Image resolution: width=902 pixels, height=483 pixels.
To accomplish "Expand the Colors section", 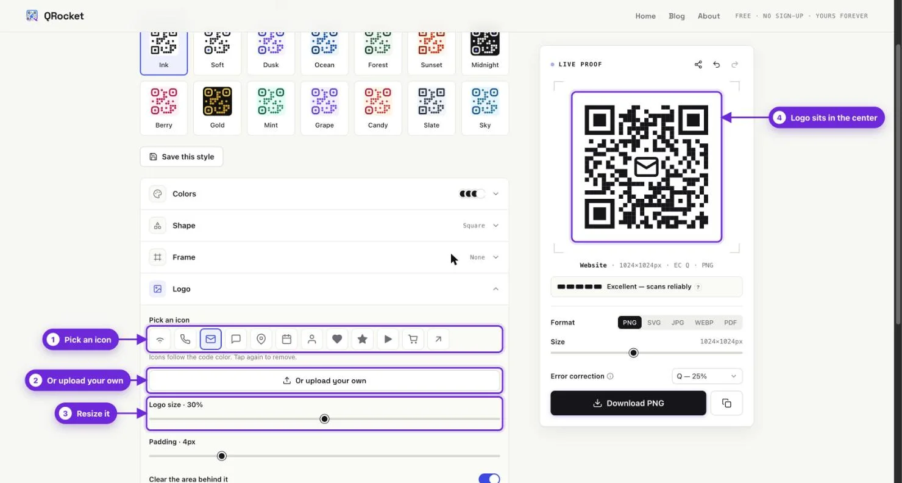I will pyautogui.click(x=324, y=194).
